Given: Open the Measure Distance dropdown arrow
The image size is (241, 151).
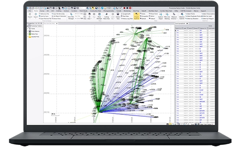Looking at the screenshot, I should 177,19.
